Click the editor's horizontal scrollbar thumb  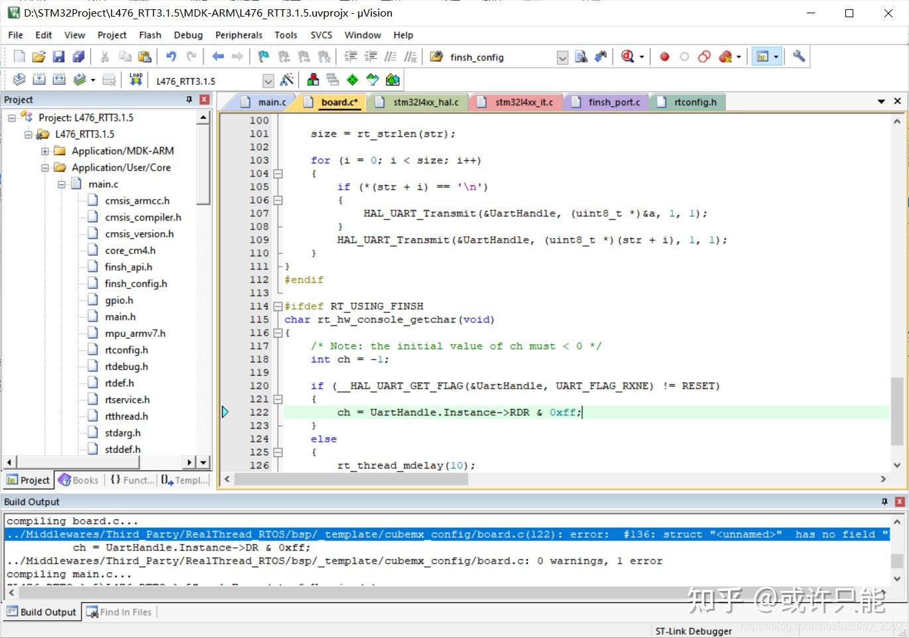pyautogui.click(x=351, y=479)
